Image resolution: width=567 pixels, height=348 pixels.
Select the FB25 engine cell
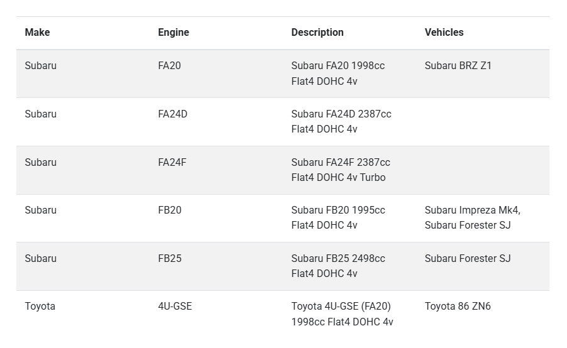tap(170, 258)
